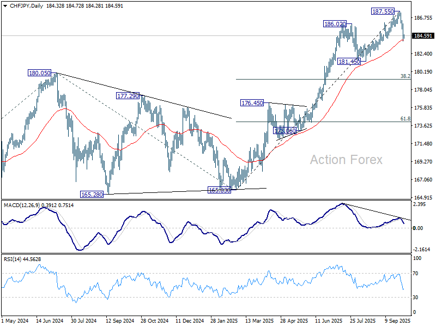Select the 186.020 price label
436x327 pixels.
point(335,24)
